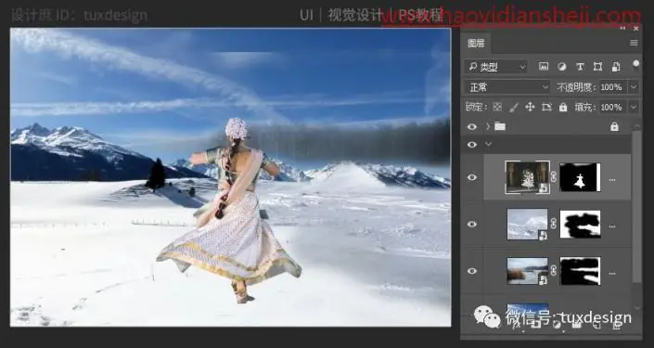This screenshot has height=348, width=654.
Task: Hide the locked folder group layer
Action: coord(472,126)
